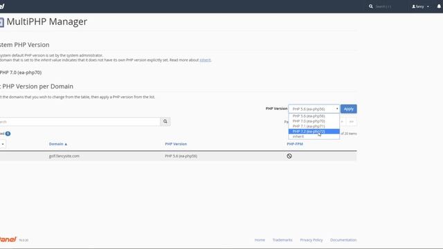443x249 pixels.
Task: Click the cPanel logo in footer
Action: (x=8, y=239)
